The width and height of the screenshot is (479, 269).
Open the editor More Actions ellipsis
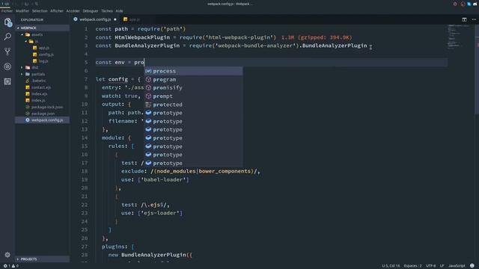point(474,19)
